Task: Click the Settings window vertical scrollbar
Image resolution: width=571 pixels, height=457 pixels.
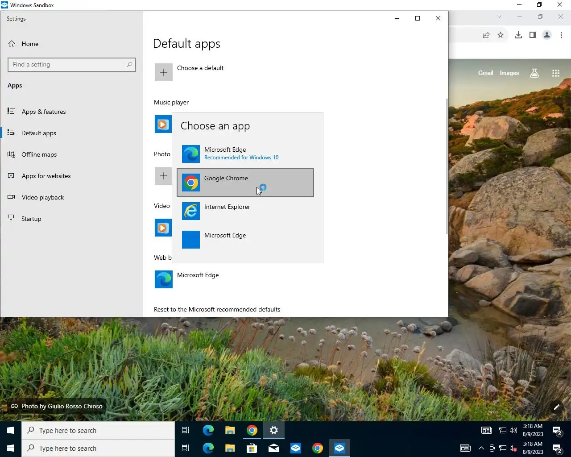Action: [x=447, y=166]
